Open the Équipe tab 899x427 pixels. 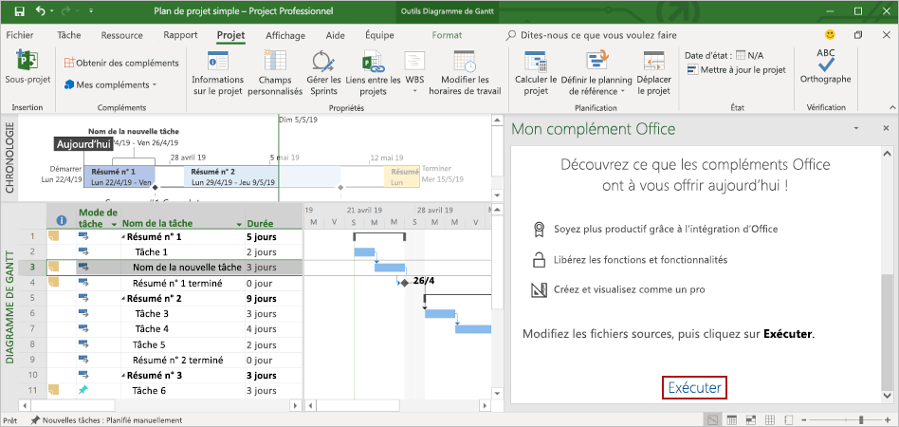[x=379, y=35]
